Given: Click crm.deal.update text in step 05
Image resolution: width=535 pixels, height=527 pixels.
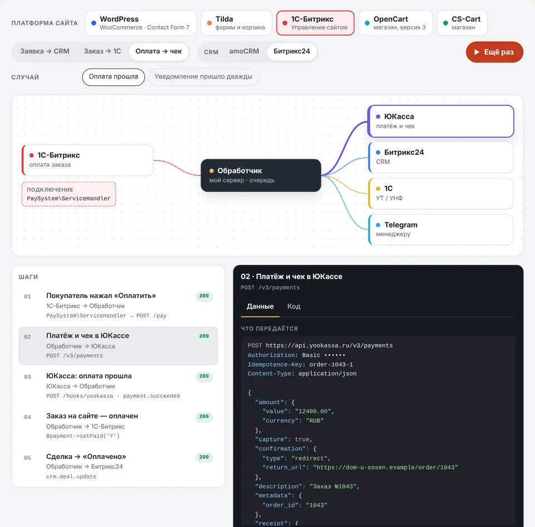Looking at the screenshot, I should pyautogui.click(x=71, y=476).
